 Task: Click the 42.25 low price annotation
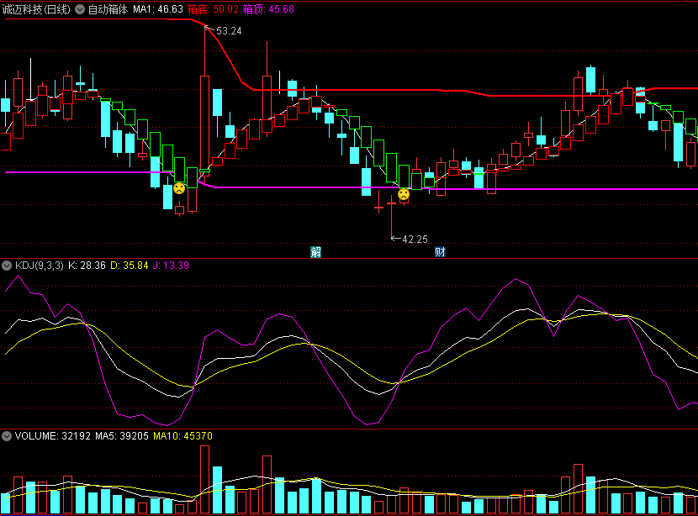pos(415,240)
